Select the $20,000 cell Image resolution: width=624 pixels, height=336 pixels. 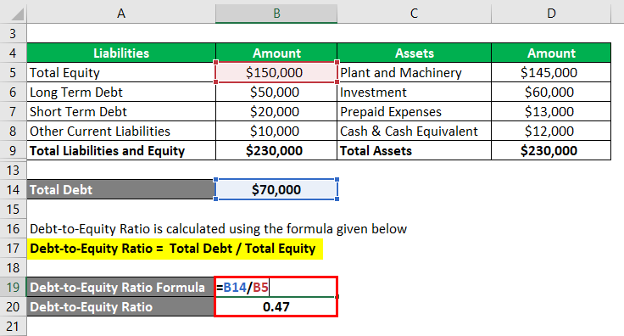click(276, 111)
